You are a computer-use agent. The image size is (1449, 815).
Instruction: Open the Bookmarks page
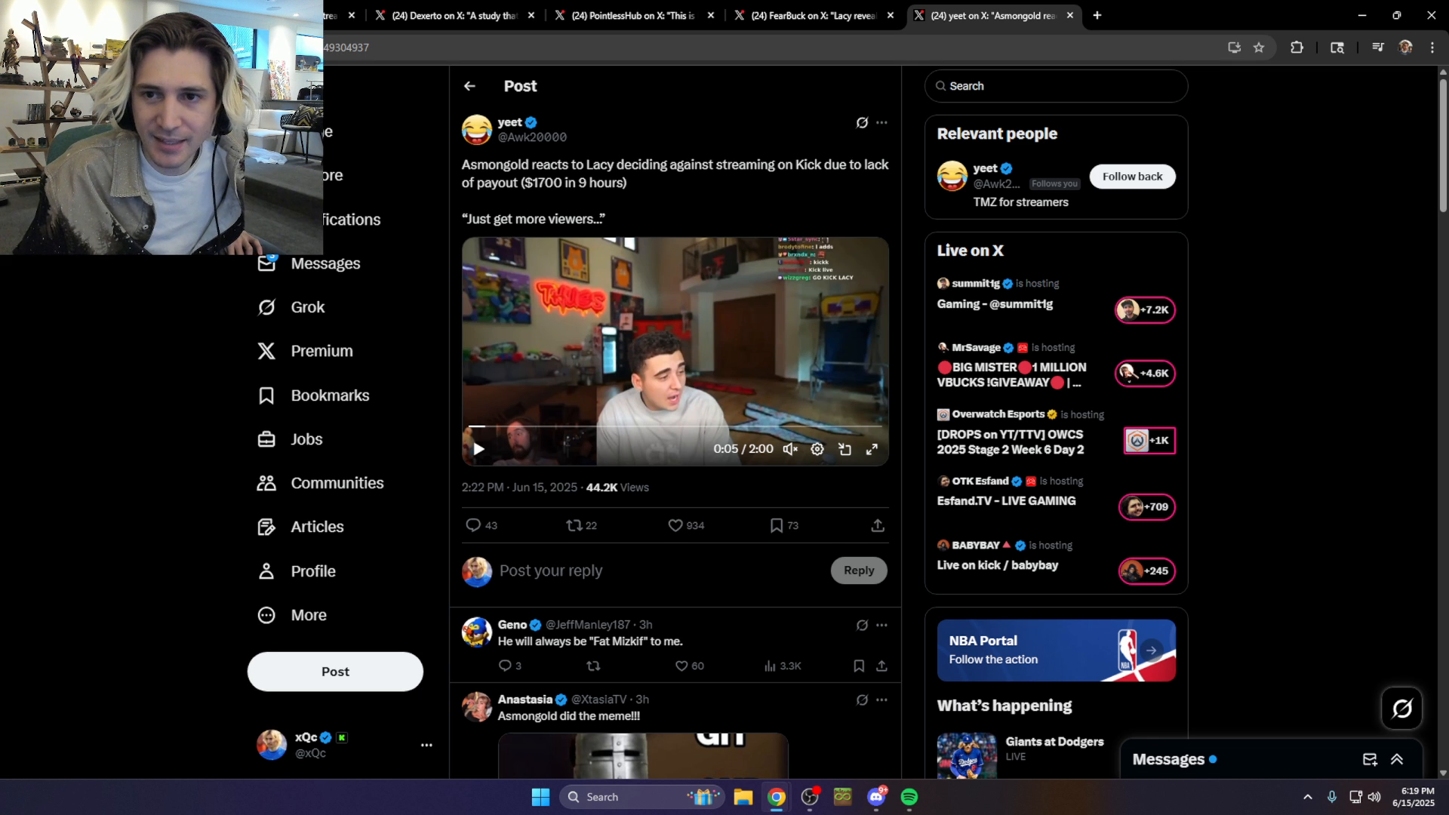click(x=329, y=395)
